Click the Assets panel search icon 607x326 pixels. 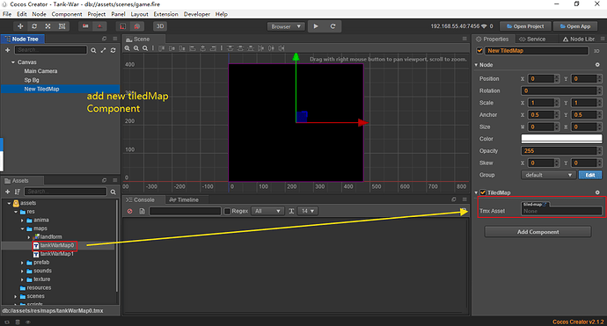[113, 192]
